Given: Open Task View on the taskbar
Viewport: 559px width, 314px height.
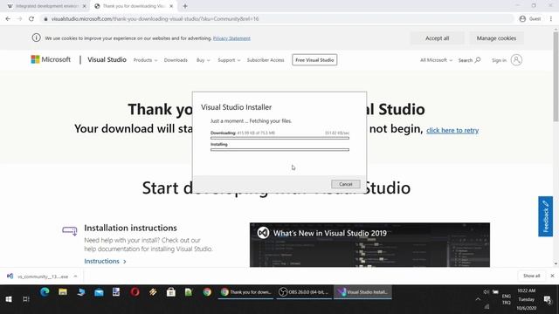Looking at the screenshot, I should (25, 299).
